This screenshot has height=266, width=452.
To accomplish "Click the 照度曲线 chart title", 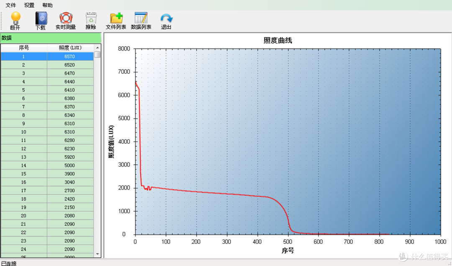I will (278, 40).
